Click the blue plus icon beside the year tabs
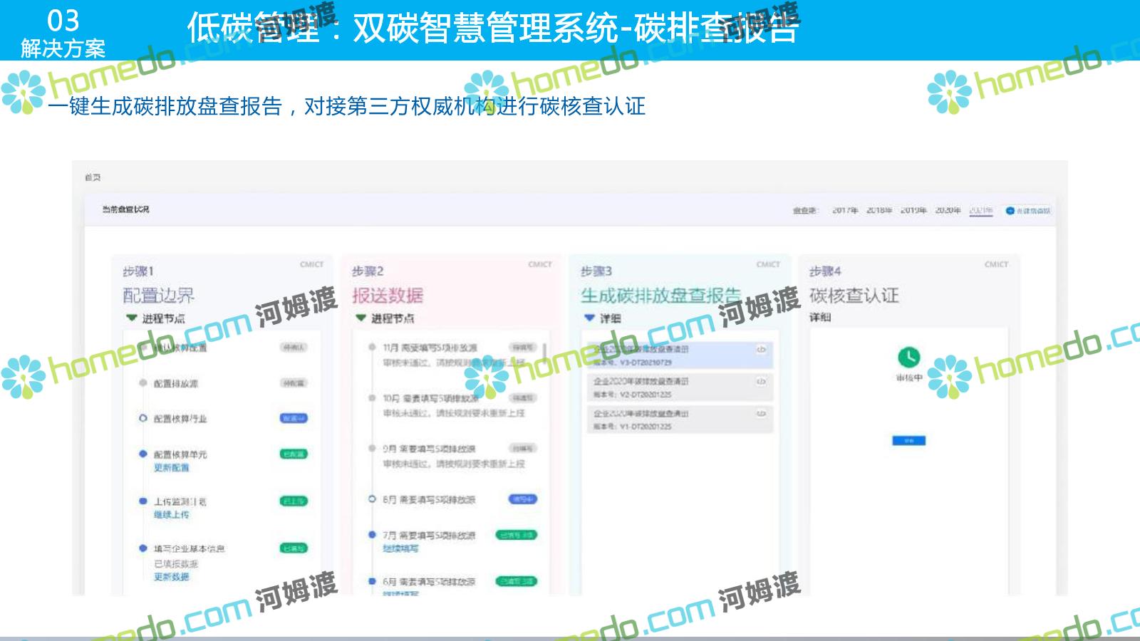The image size is (1140, 641). [x=1010, y=211]
